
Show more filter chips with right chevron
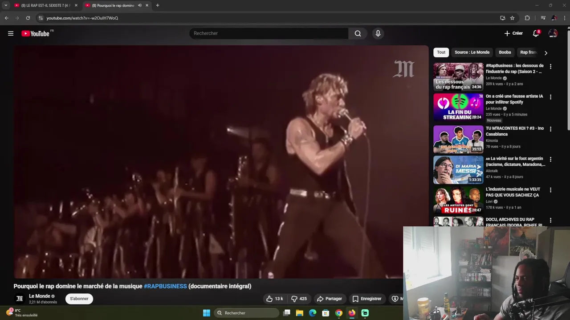(546, 53)
